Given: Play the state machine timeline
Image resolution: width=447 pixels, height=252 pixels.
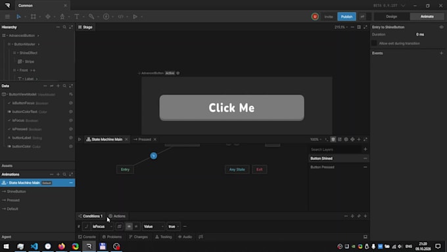Looking at the screenshot, I should pos(80,139).
